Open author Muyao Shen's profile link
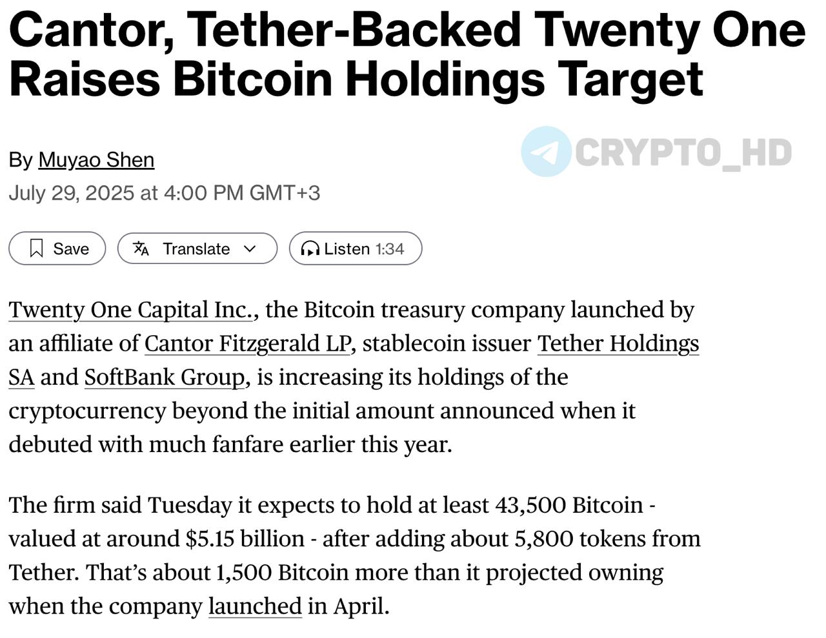The width and height of the screenshot is (826, 638). (96, 159)
